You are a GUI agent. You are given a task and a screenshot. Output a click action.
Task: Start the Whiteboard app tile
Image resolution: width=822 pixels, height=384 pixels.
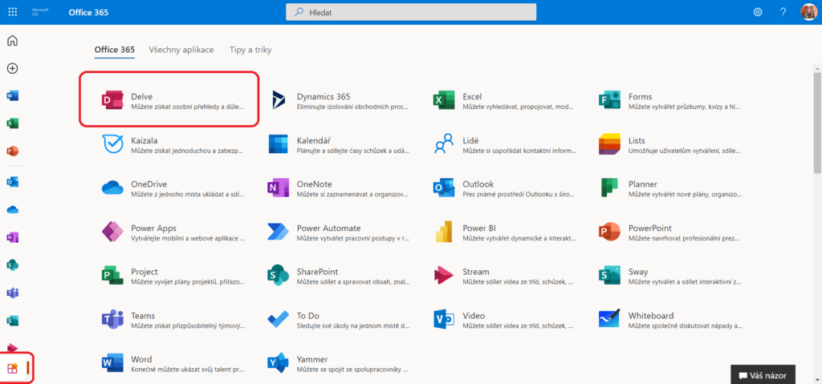669,320
